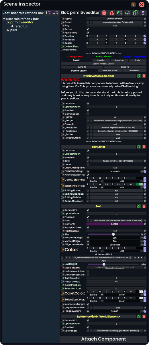
Task: Click the Text component header
Action: [99, 206]
